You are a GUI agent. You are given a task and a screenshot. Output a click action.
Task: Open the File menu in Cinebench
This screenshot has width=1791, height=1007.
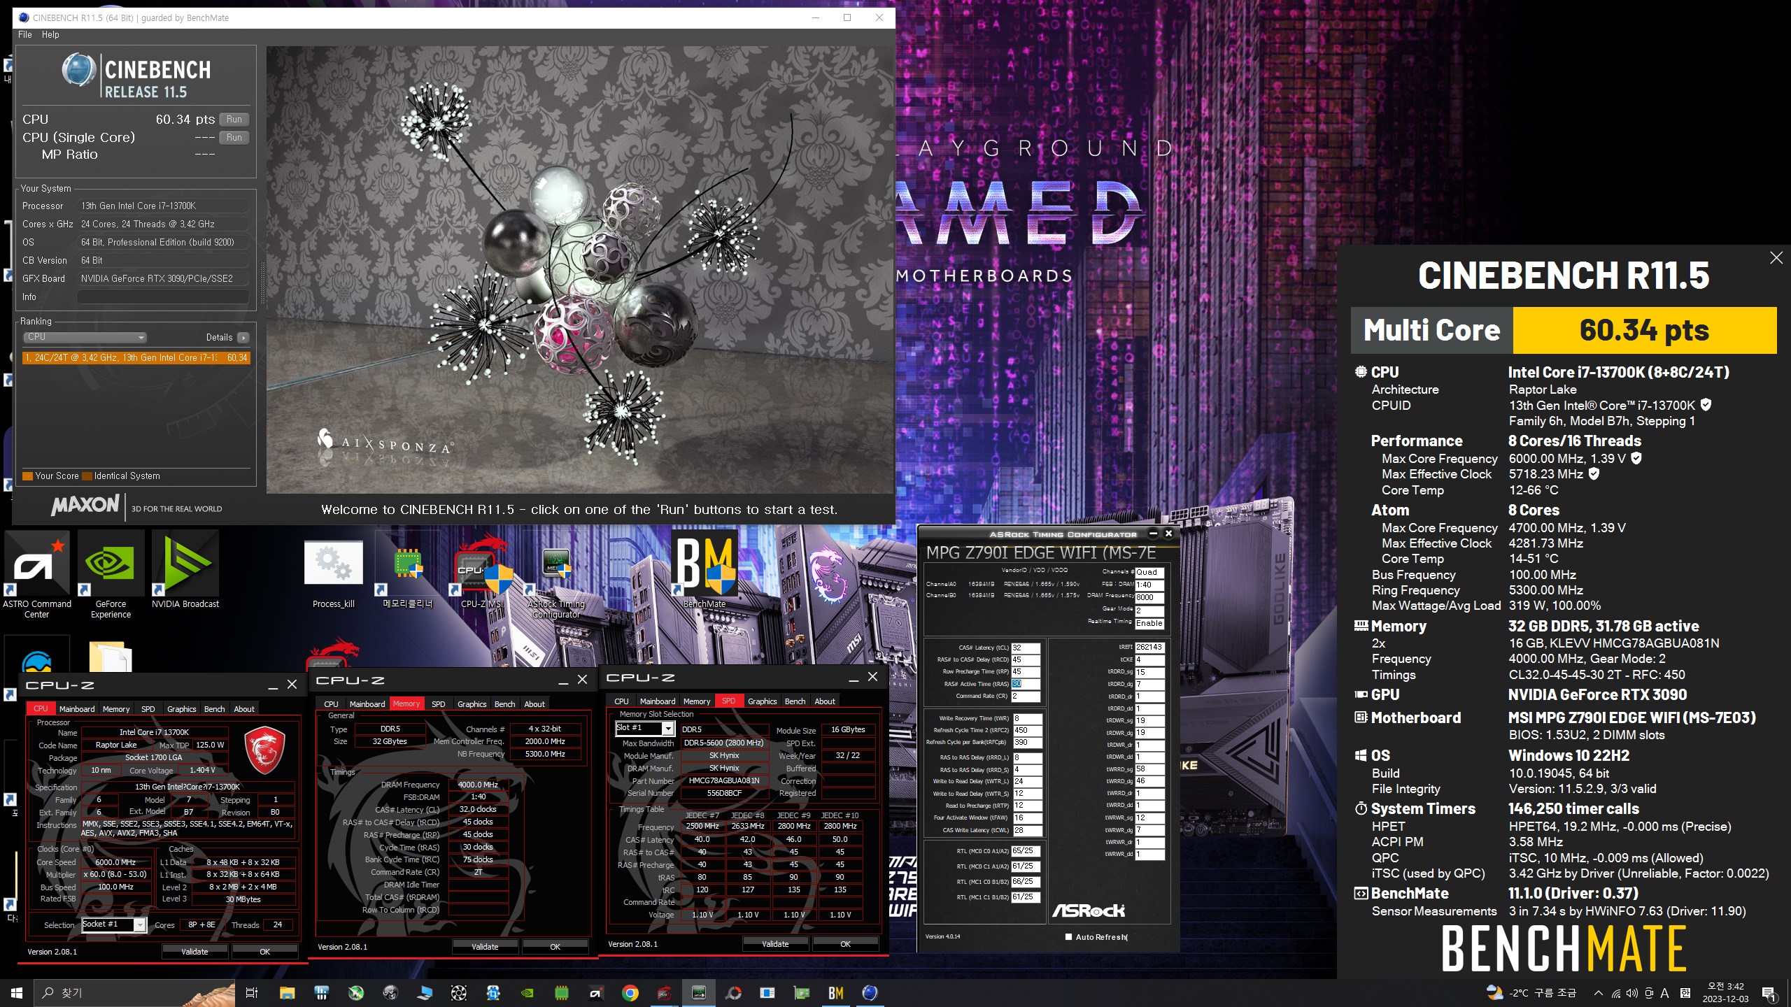pyautogui.click(x=24, y=34)
